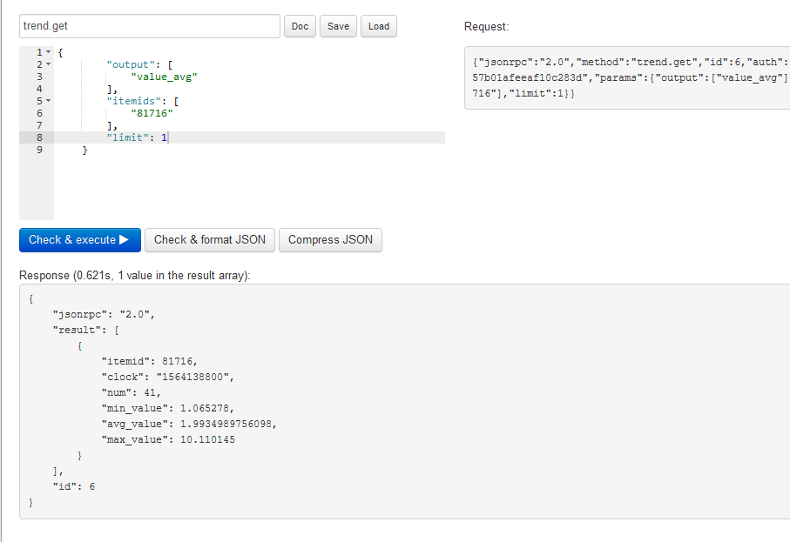Click the "81716" itemid string in the editor
790x542 pixels.
tap(152, 113)
